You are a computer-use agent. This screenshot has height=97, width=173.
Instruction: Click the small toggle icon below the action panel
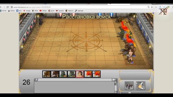point(129,93)
